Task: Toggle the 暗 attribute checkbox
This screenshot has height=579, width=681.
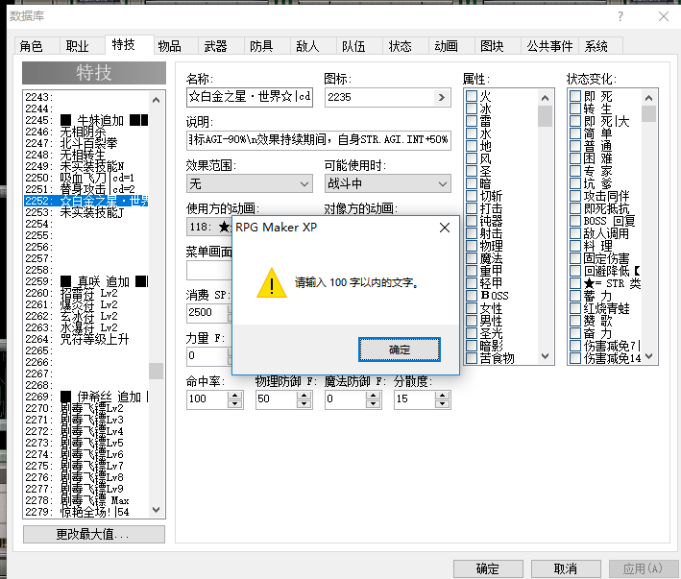Action: (472, 183)
